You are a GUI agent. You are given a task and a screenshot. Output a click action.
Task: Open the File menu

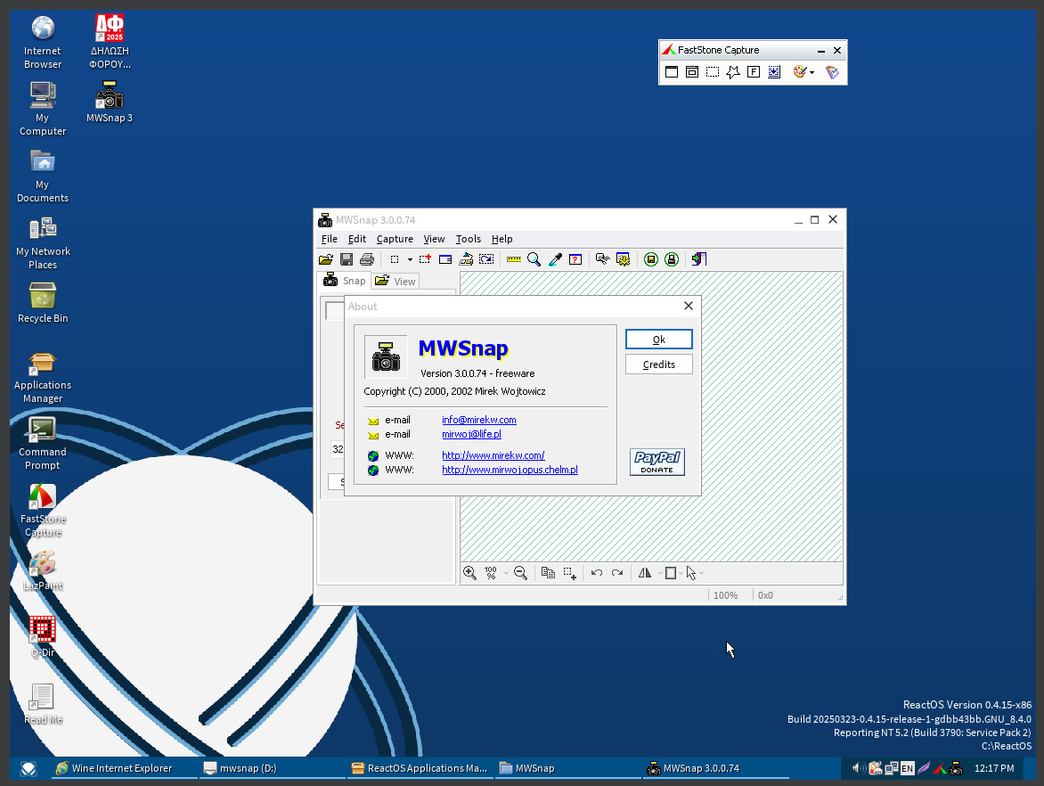click(x=329, y=239)
